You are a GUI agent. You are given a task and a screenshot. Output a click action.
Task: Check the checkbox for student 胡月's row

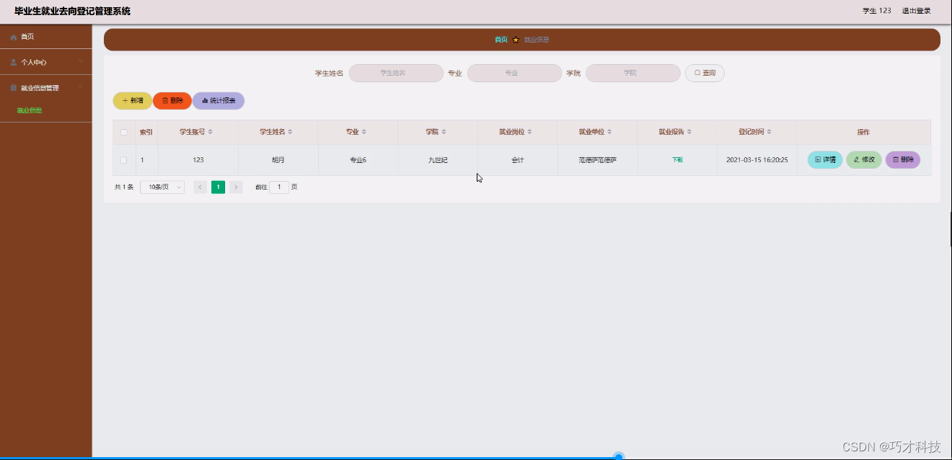click(124, 159)
